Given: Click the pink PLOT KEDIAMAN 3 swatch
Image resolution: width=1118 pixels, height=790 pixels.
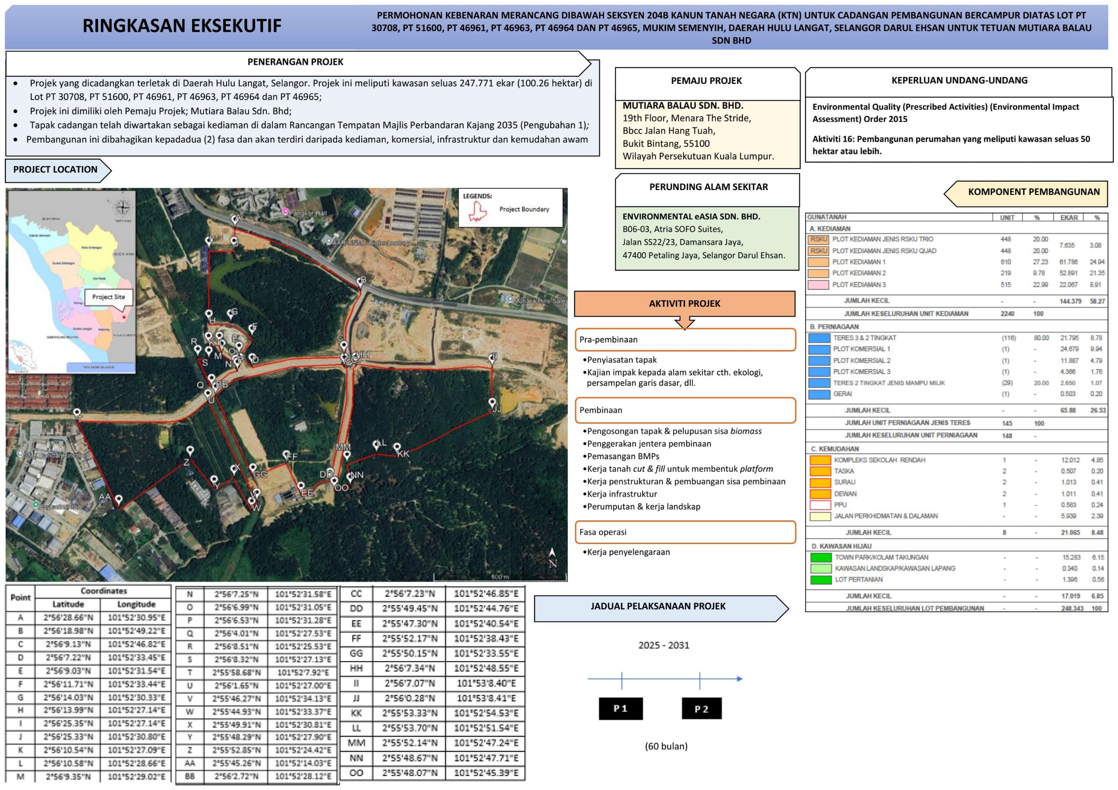Looking at the screenshot, I should 818,285.
